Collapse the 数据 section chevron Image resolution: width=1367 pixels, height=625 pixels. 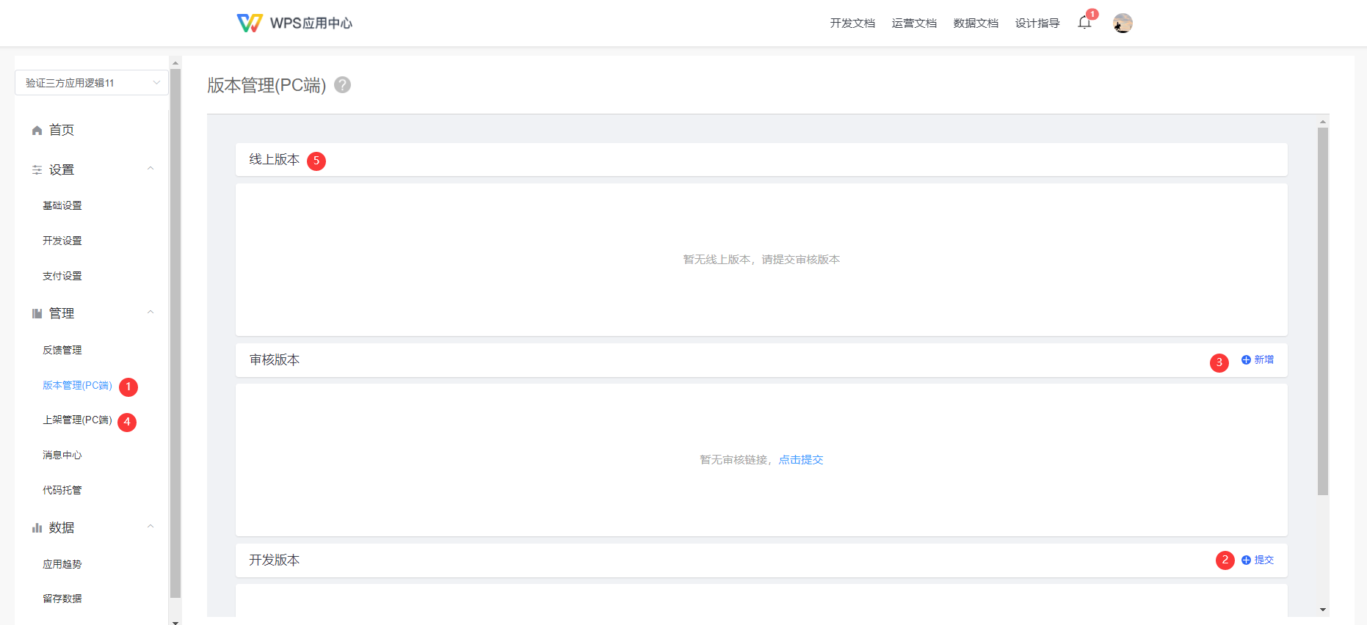(151, 527)
